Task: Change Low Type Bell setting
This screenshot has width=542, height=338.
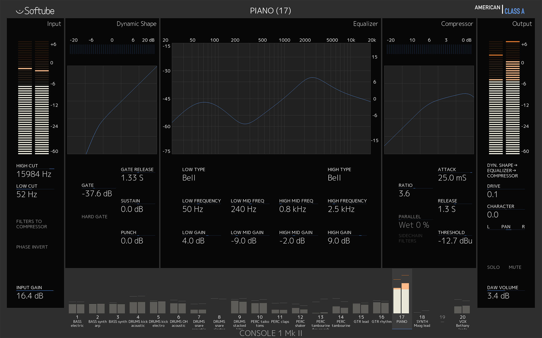Action: tap(189, 178)
